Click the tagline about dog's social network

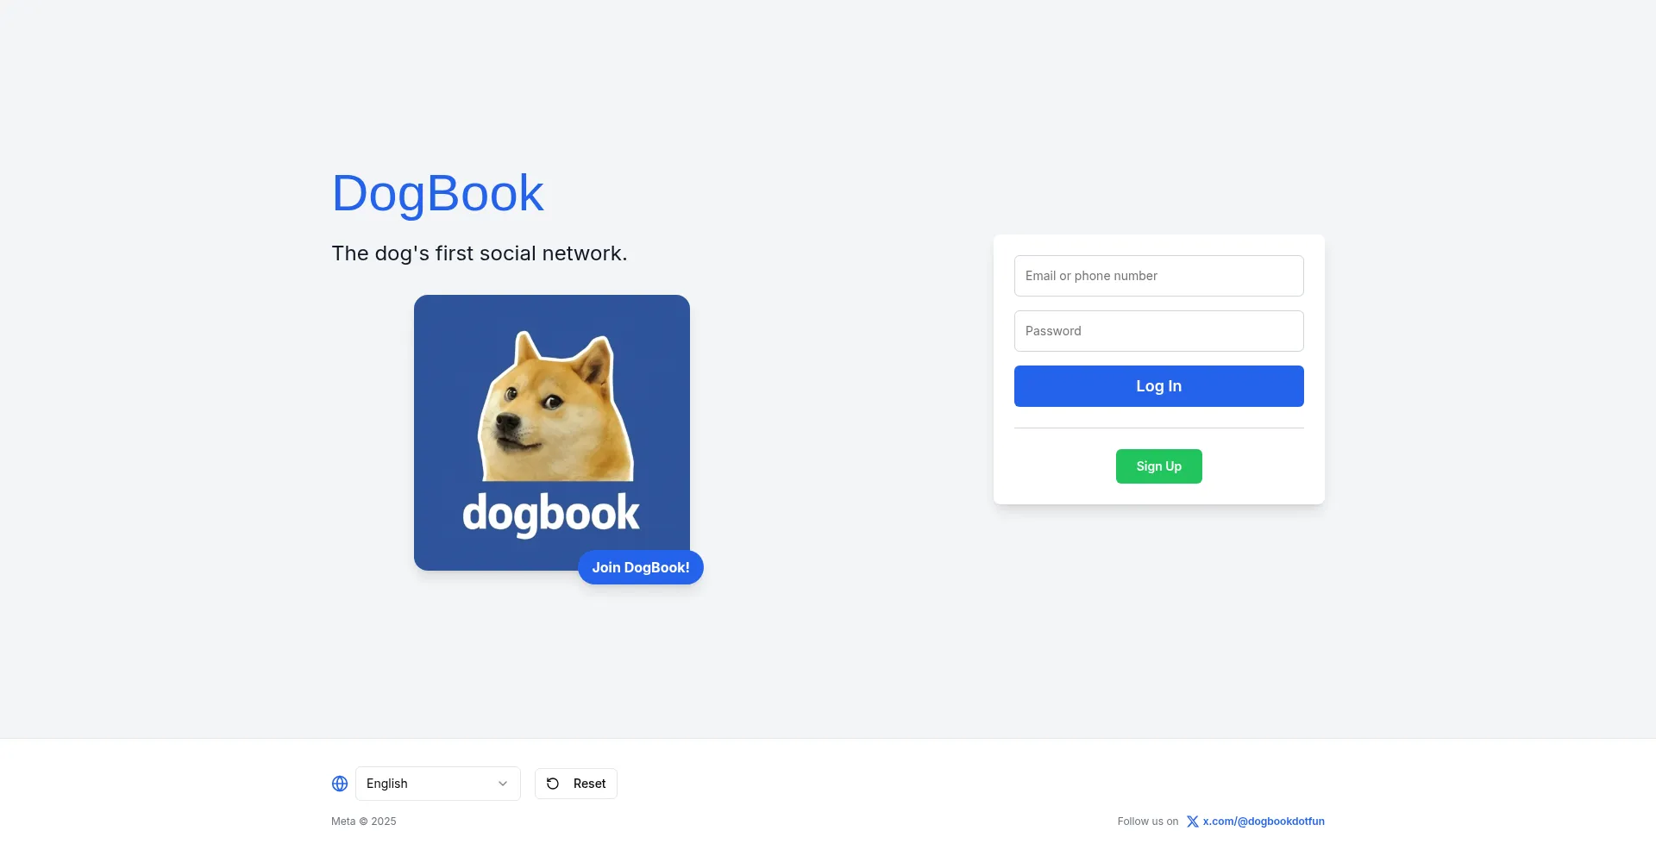pos(480,253)
